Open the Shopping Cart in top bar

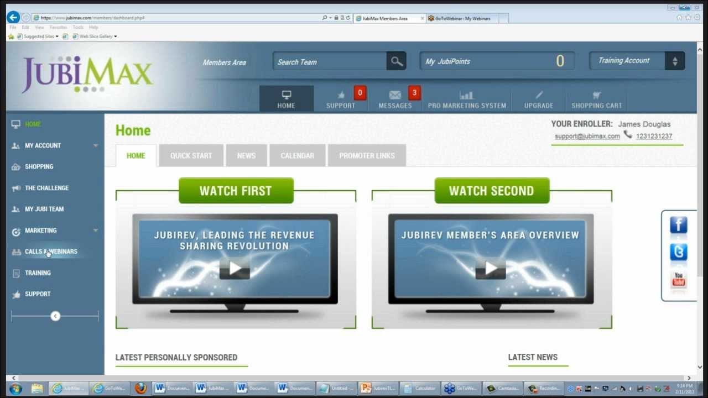(x=597, y=99)
